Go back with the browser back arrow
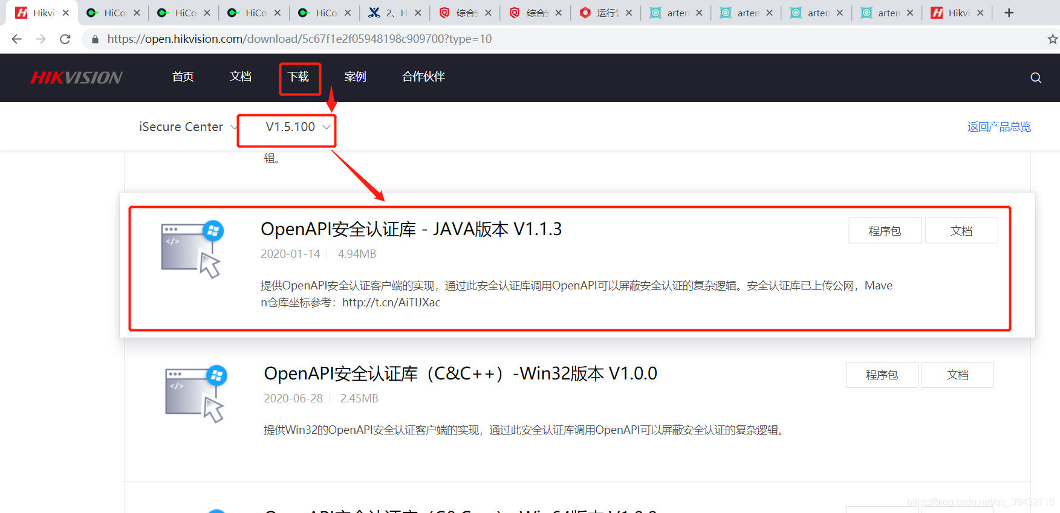 [16, 39]
